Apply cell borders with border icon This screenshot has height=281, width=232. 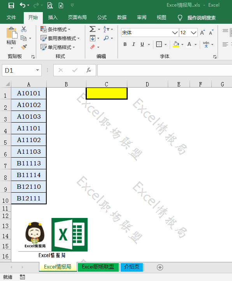159,44
